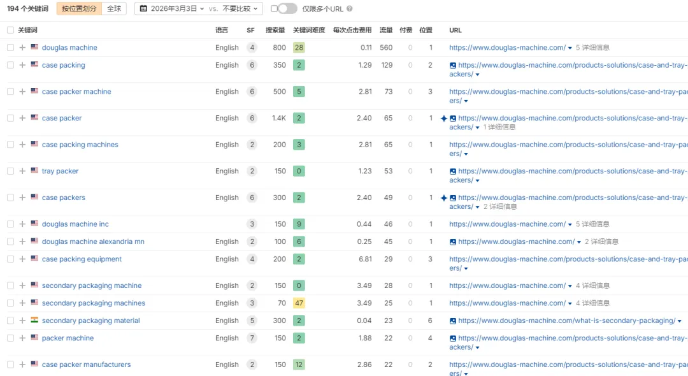Open URL dropdown arrow for douglas machine inc
Viewport: 688px width, 376px height.
(570, 224)
